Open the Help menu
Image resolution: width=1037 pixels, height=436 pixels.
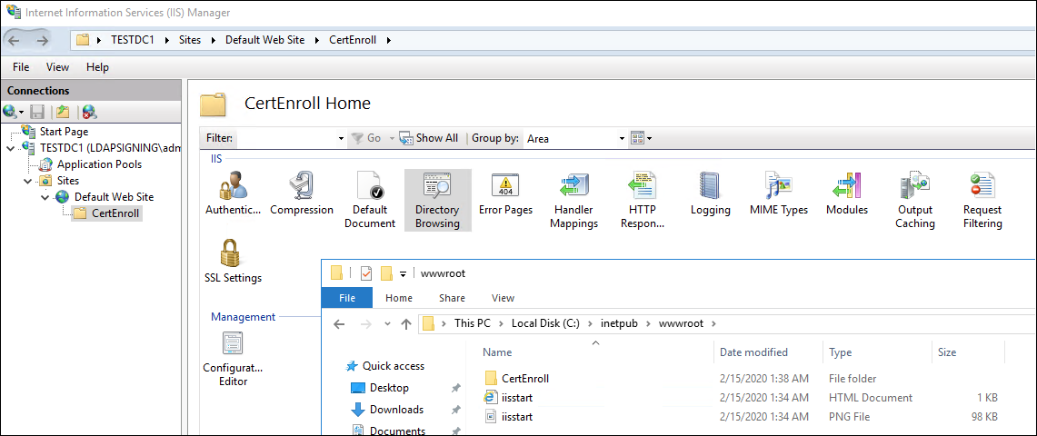pos(98,67)
